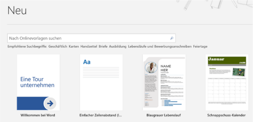Screen dimensions: 253x122
Task: Open the Karten suggested search
Action: (x=74, y=47)
